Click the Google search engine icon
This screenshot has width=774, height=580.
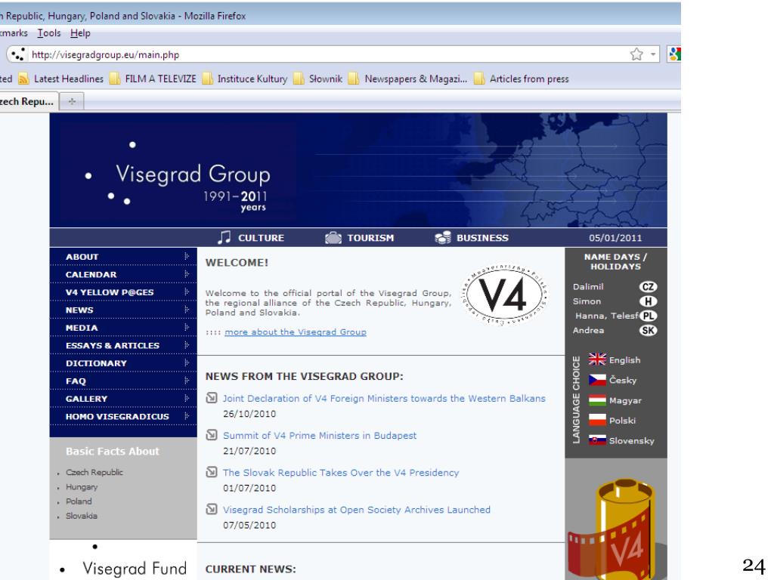coord(674,54)
